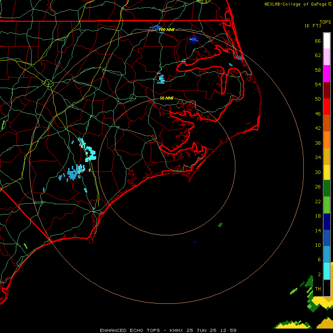Click the '100 NMI' range ring label

point(166,30)
